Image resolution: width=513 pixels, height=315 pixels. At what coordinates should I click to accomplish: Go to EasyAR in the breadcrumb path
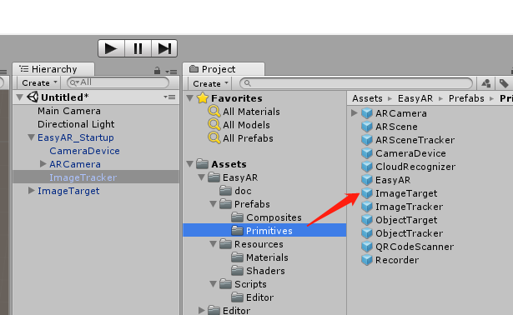[x=415, y=98]
